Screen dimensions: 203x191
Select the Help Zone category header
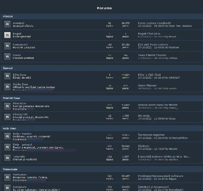(101, 129)
